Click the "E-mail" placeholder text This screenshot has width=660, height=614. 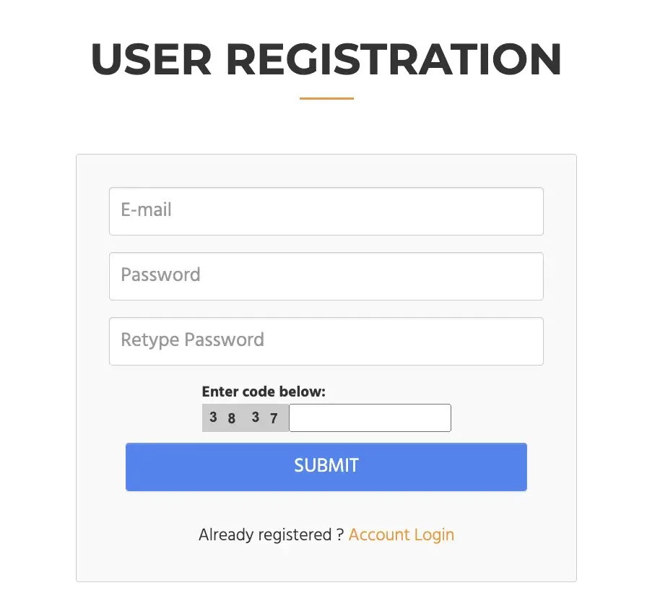pyautogui.click(x=146, y=209)
